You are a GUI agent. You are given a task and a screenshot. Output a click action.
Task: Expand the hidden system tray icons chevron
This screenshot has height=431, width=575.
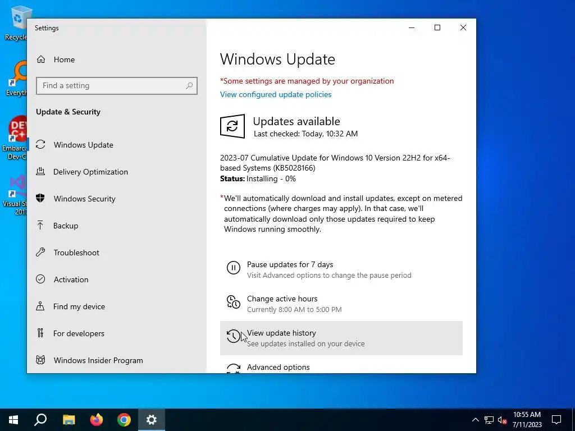pyautogui.click(x=475, y=420)
